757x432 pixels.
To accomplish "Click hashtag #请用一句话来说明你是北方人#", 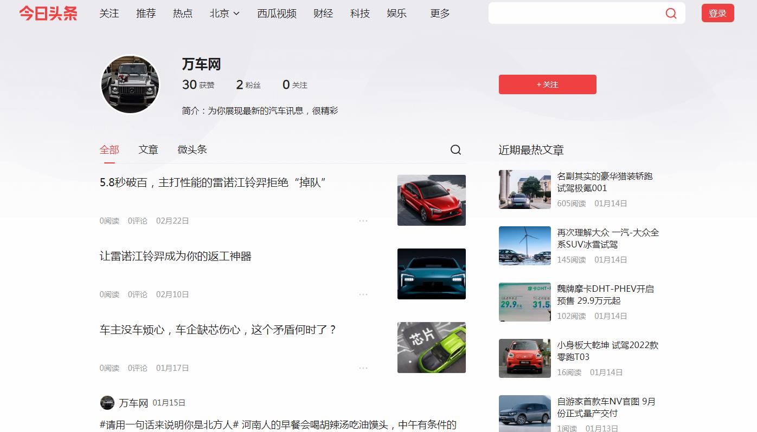I will (170, 425).
